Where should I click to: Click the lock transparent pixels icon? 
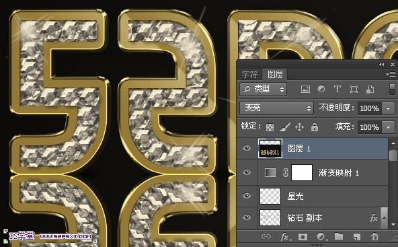[270, 127]
